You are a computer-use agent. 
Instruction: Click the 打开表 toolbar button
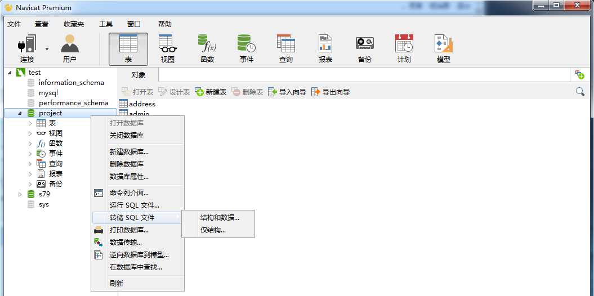coord(137,92)
